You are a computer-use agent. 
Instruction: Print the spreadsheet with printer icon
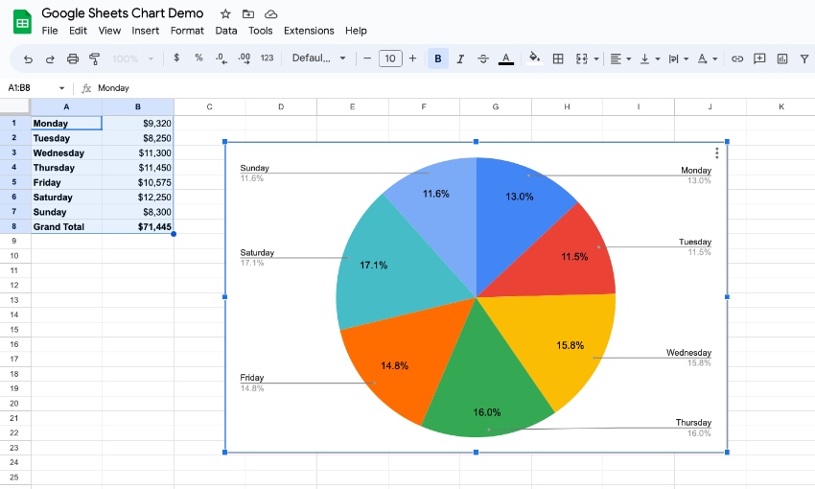72,58
